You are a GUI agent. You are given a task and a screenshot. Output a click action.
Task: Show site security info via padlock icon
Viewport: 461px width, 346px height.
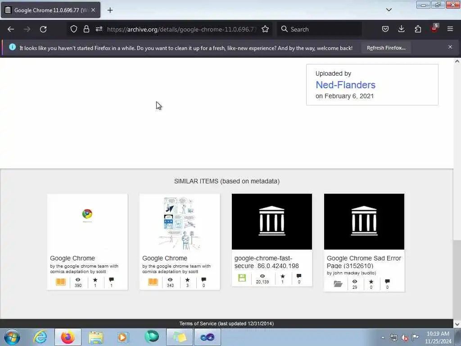click(x=86, y=29)
